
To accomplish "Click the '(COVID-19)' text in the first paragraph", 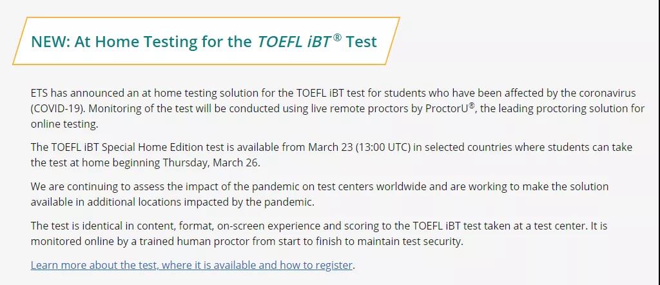I will 58,108.
